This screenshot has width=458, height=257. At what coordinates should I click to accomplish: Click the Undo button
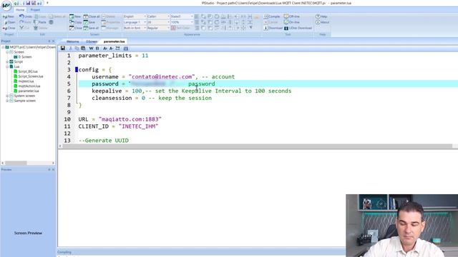26,16
